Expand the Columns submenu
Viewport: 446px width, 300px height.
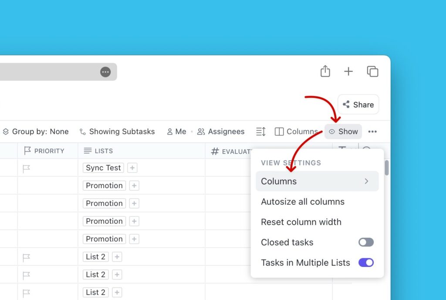coord(317,181)
